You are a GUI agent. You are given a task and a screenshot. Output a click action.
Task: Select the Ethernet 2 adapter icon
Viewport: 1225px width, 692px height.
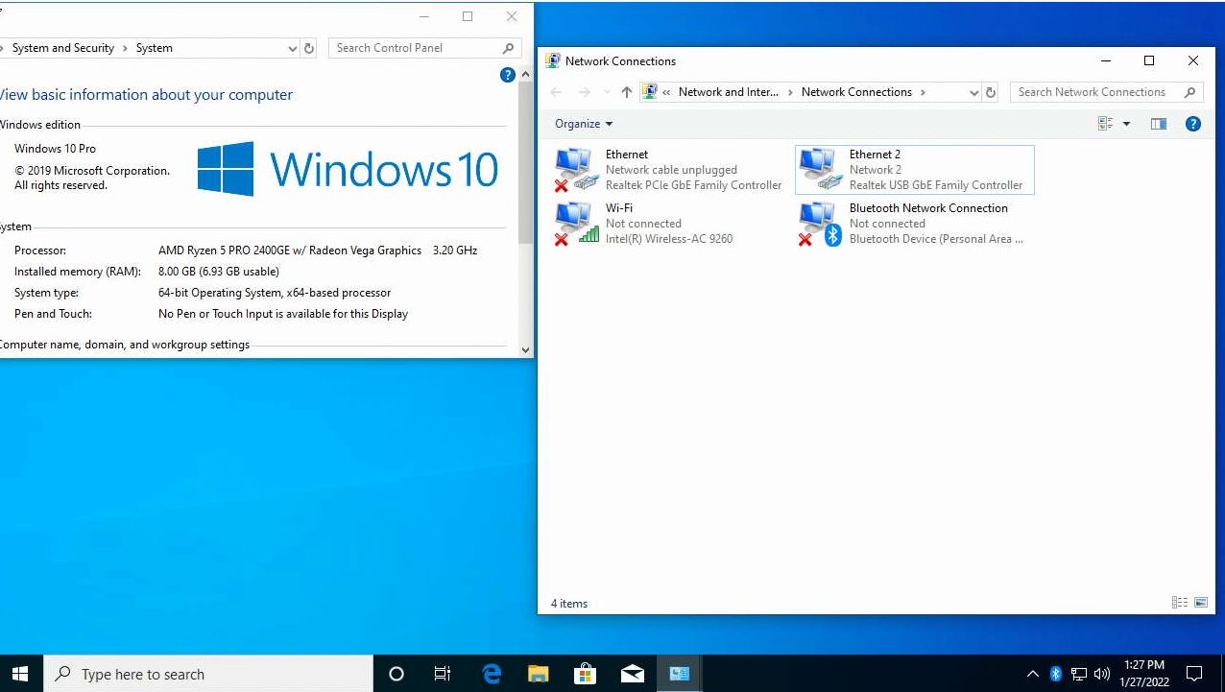(820, 170)
